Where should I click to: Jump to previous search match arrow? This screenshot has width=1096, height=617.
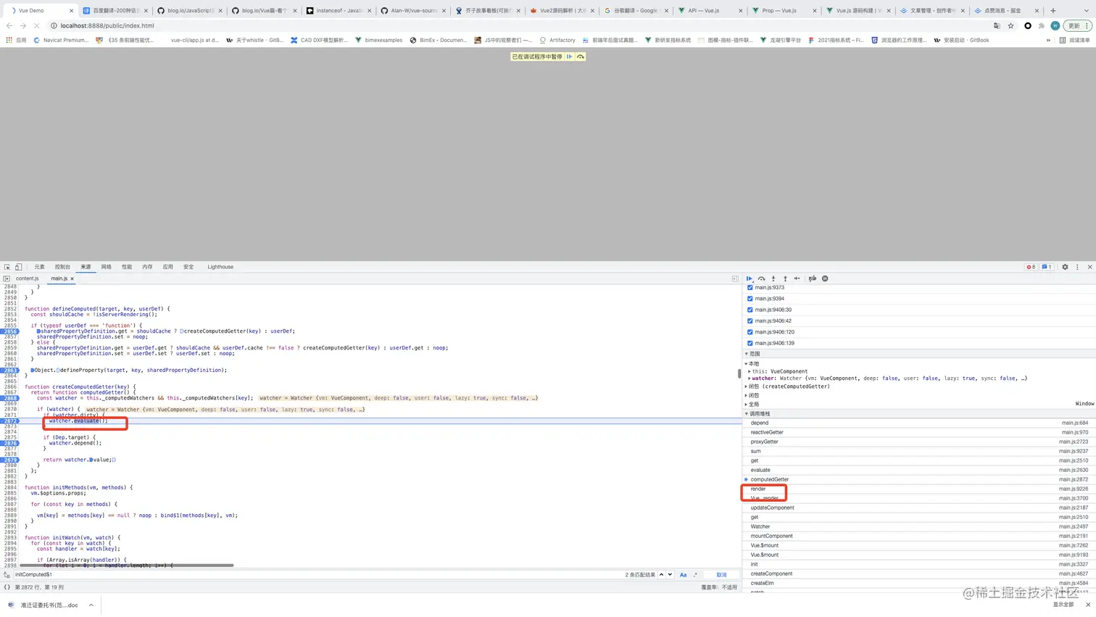pyautogui.click(x=661, y=575)
